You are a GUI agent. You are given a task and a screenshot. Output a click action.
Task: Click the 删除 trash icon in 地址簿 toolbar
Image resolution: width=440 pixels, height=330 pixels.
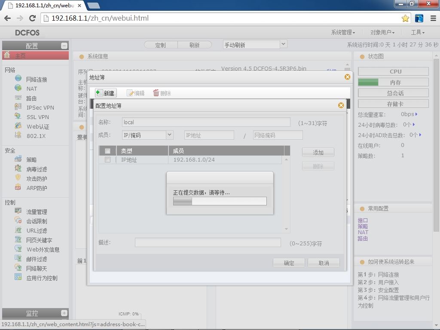[156, 93]
